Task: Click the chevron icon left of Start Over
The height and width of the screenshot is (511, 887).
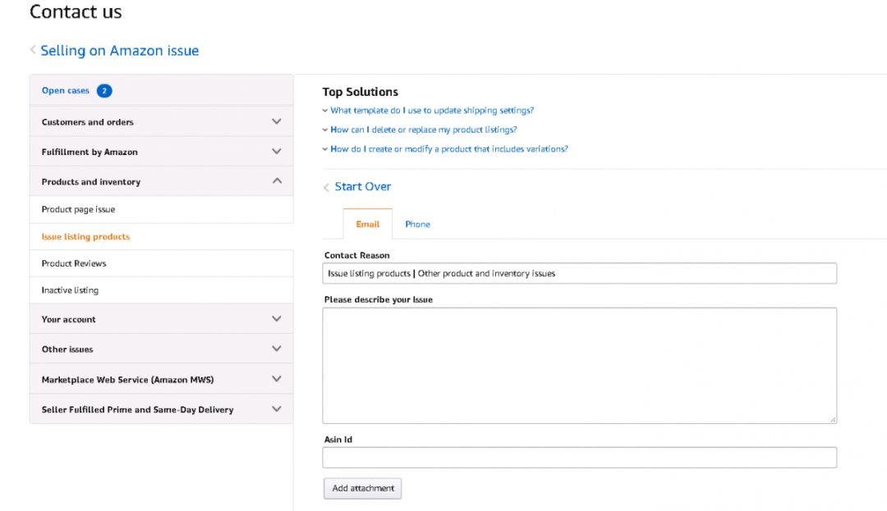Action: 326,187
